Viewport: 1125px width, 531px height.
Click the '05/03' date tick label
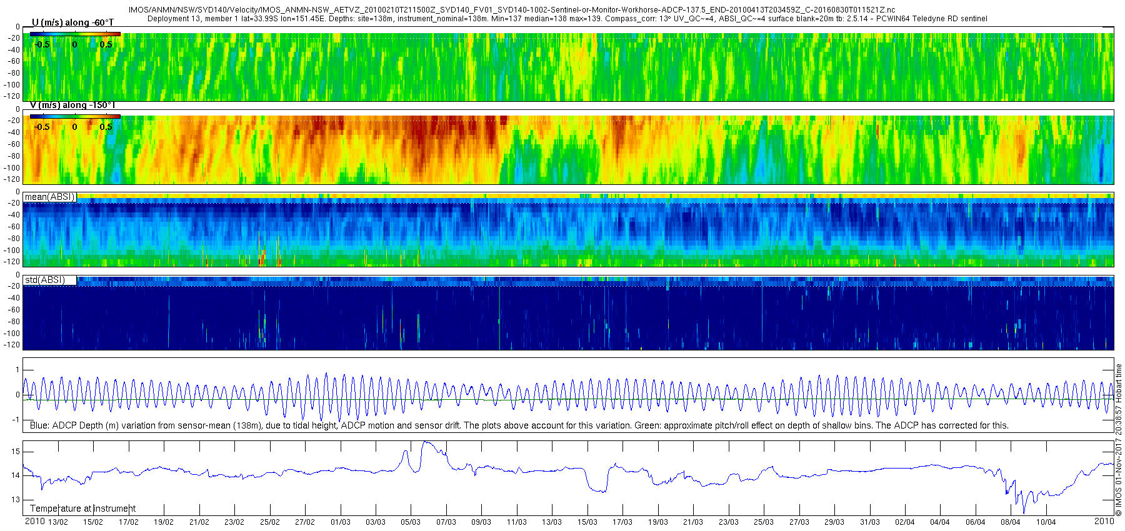pyautogui.click(x=411, y=522)
